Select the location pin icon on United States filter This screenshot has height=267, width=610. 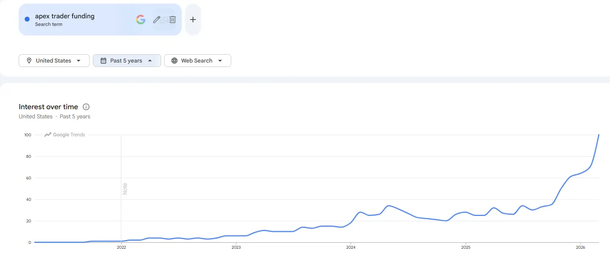click(x=29, y=61)
